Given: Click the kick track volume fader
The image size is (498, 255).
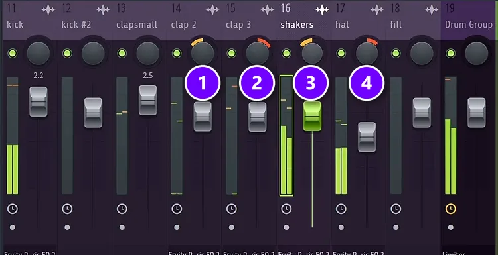Looking at the screenshot, I should pos(39,102).
